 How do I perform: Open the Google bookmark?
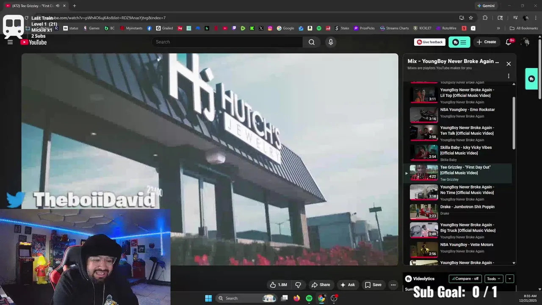[285, 28]
